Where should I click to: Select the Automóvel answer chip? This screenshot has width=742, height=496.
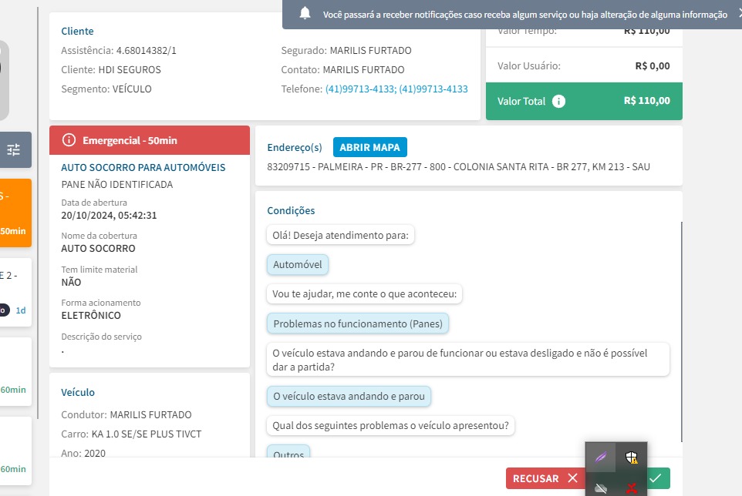[x=298, y=264]
